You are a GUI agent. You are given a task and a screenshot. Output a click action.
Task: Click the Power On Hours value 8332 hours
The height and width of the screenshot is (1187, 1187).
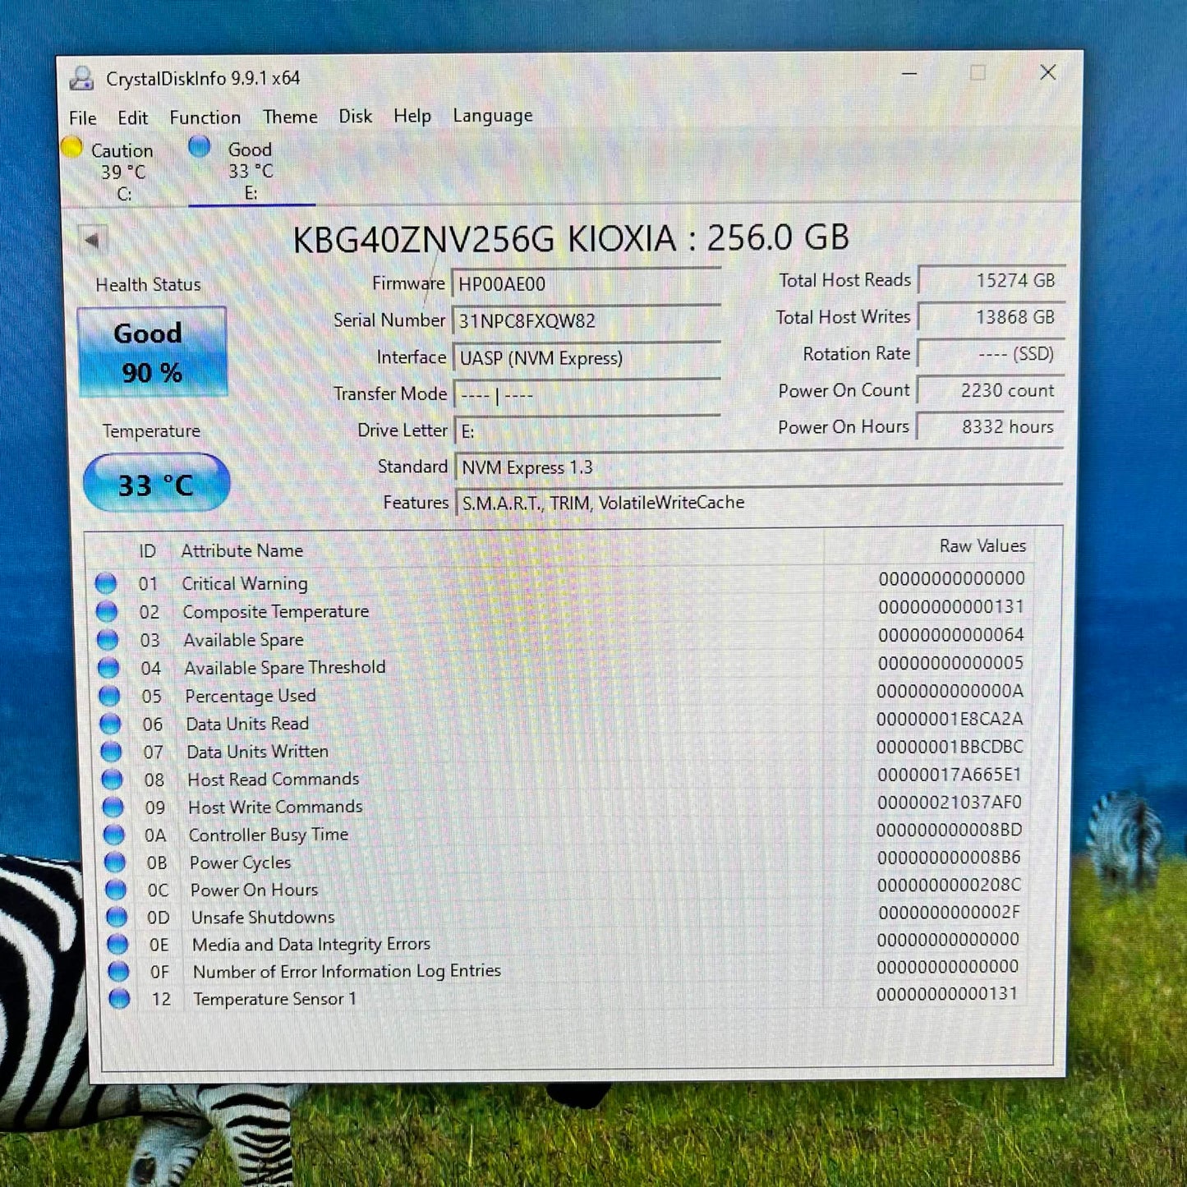[990, 427]
